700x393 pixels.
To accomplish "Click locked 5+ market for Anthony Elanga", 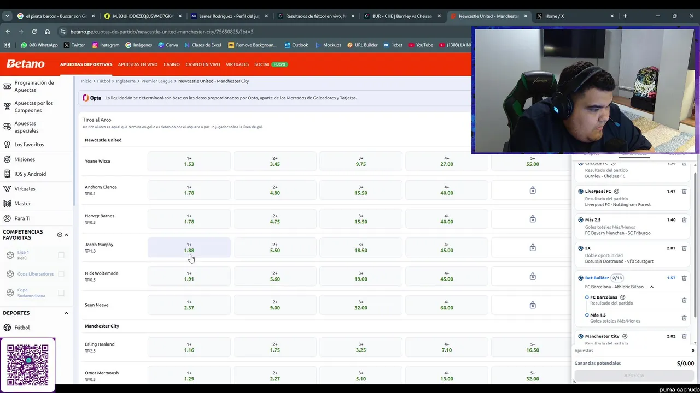I will [x=533, y=190].
